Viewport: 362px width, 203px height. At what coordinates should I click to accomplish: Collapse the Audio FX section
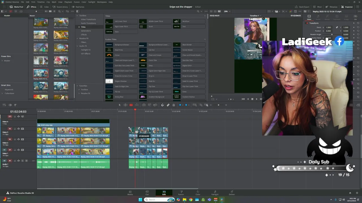[x=77, y=46]
